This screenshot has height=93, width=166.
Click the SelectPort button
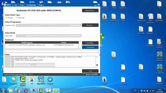pos(90,10)
